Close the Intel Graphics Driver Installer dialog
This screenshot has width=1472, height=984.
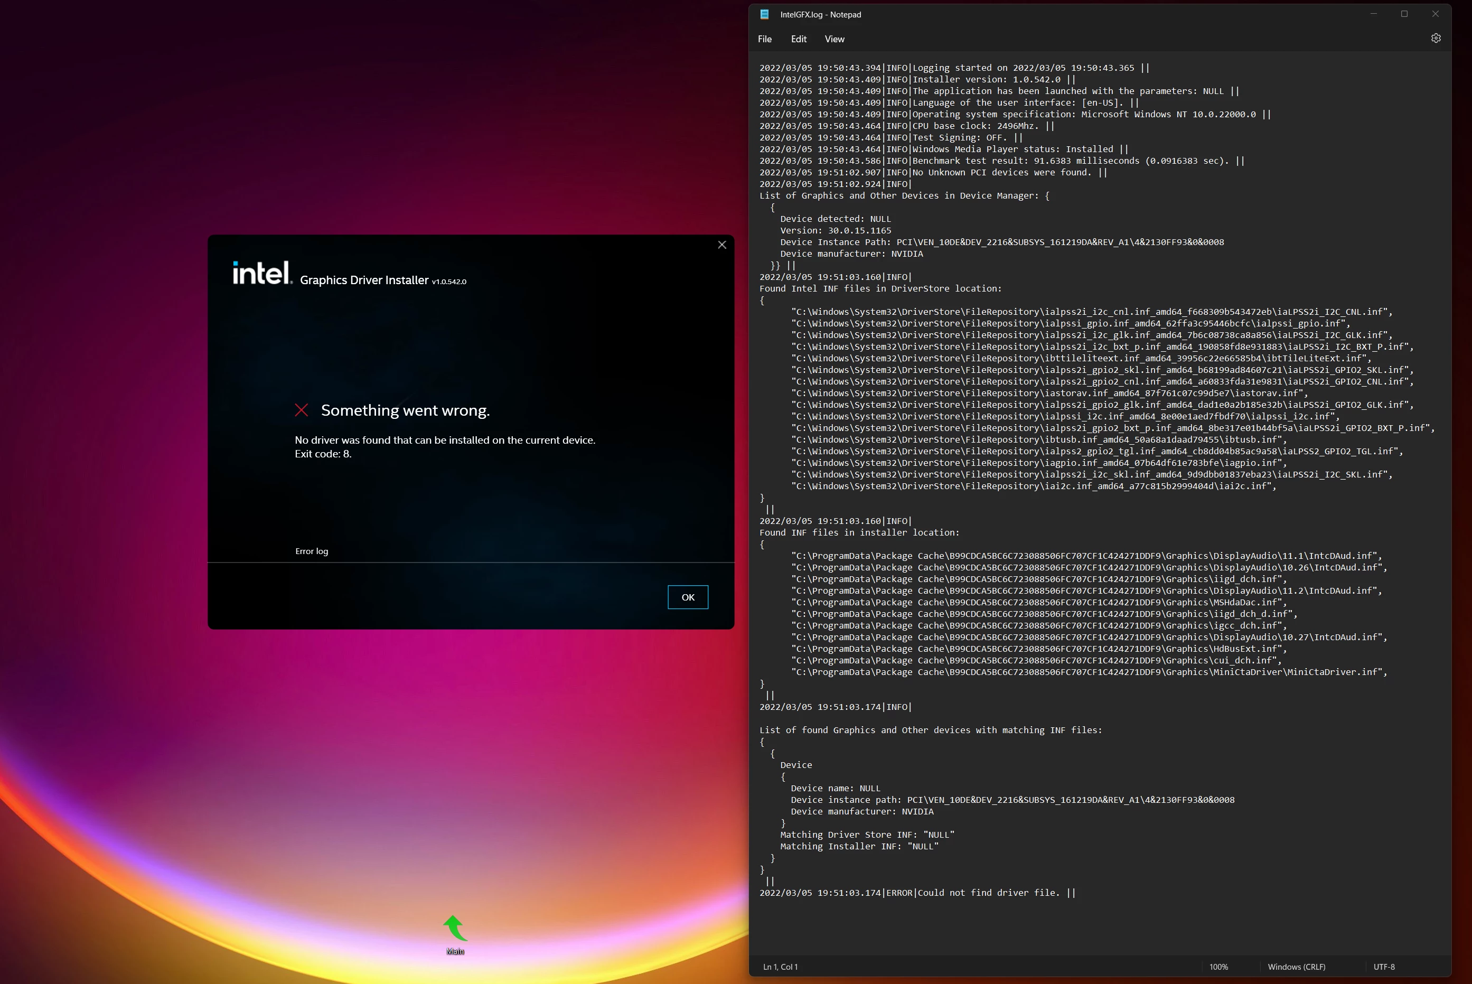click(x=721, y=245)
